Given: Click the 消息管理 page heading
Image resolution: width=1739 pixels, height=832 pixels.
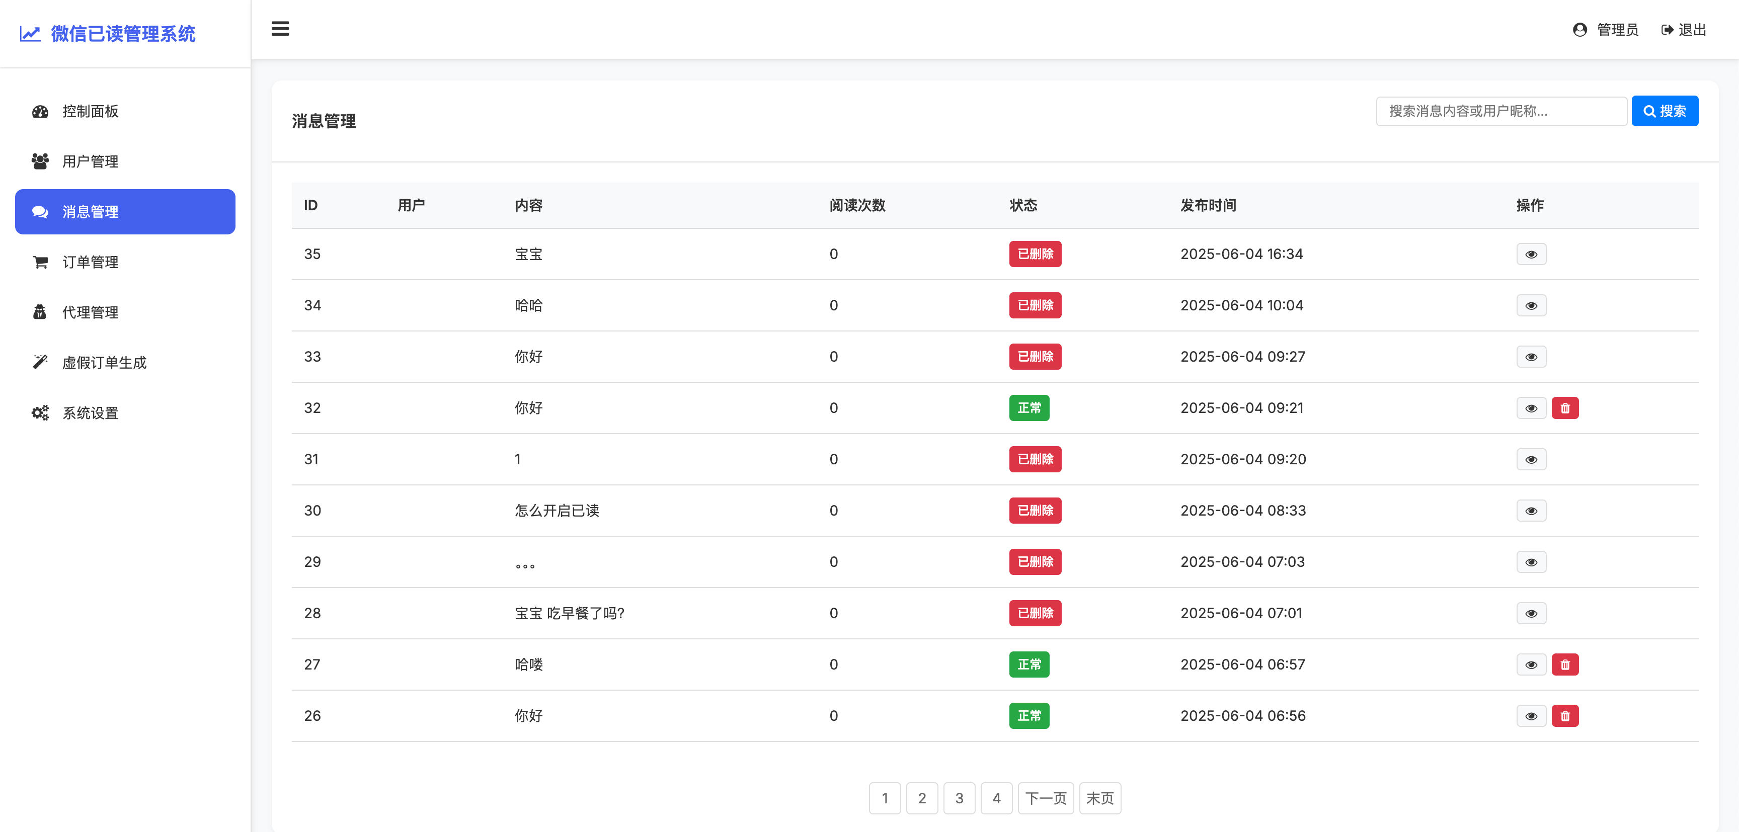Looking at the screenshot, I should pos(324,121).
